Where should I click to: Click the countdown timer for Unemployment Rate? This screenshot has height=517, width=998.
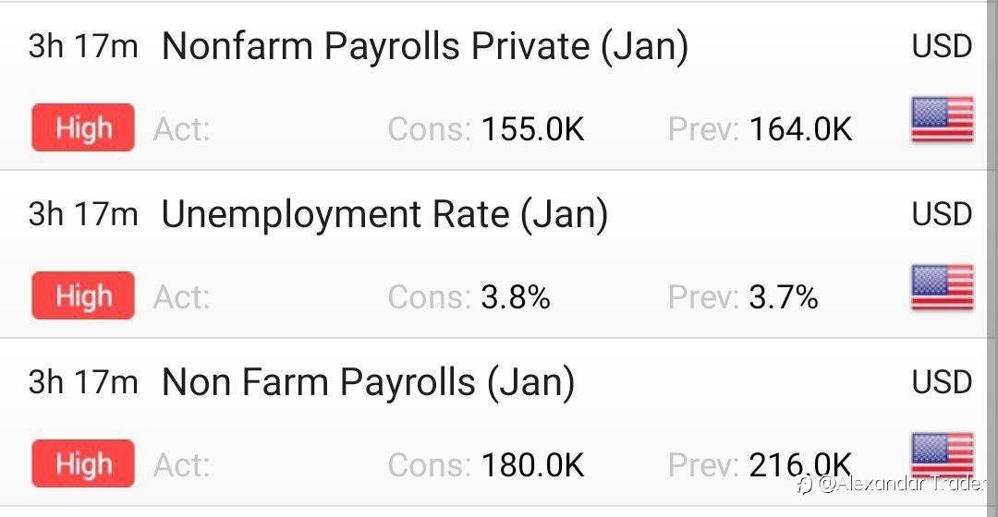pos(83,214)
